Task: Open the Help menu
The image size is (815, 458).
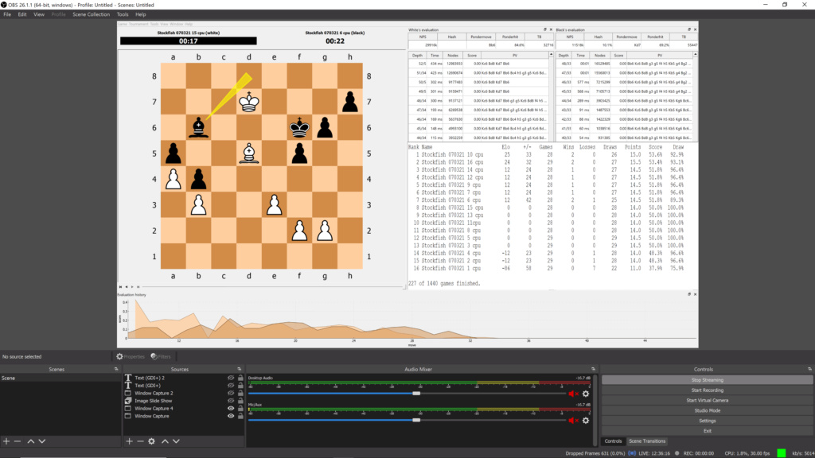Action: (x=140, y=14)
